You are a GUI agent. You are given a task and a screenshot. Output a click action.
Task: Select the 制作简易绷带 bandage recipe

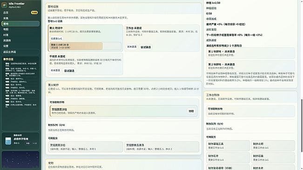point(228,168)
